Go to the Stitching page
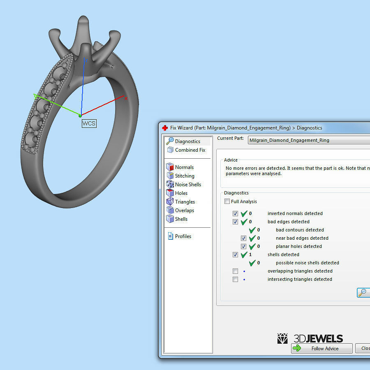The image size is (370, 370). (x=185, y=176)
